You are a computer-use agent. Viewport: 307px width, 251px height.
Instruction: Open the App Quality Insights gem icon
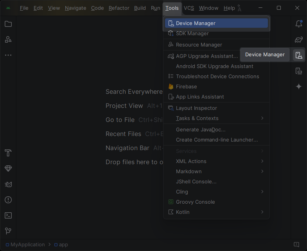(x=8, y=169)
